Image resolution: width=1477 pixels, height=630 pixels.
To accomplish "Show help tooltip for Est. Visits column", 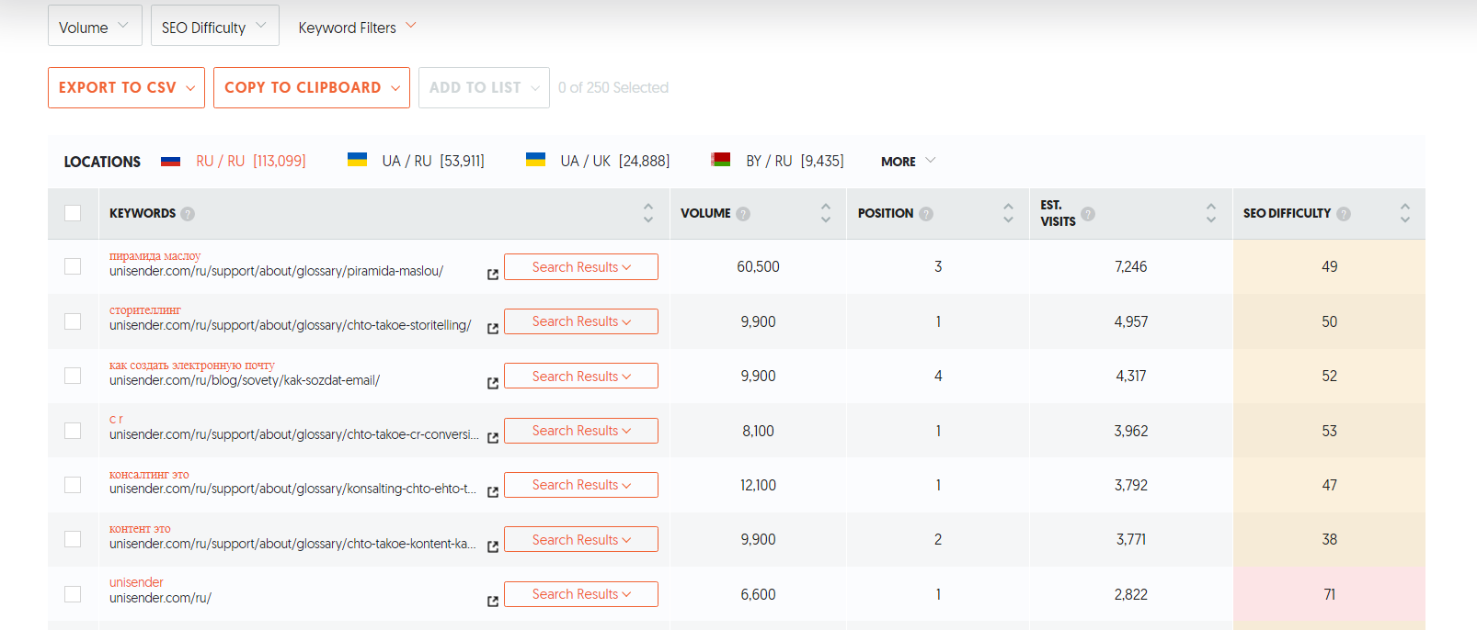I will pyautogui.click(x=1088, y=213).
